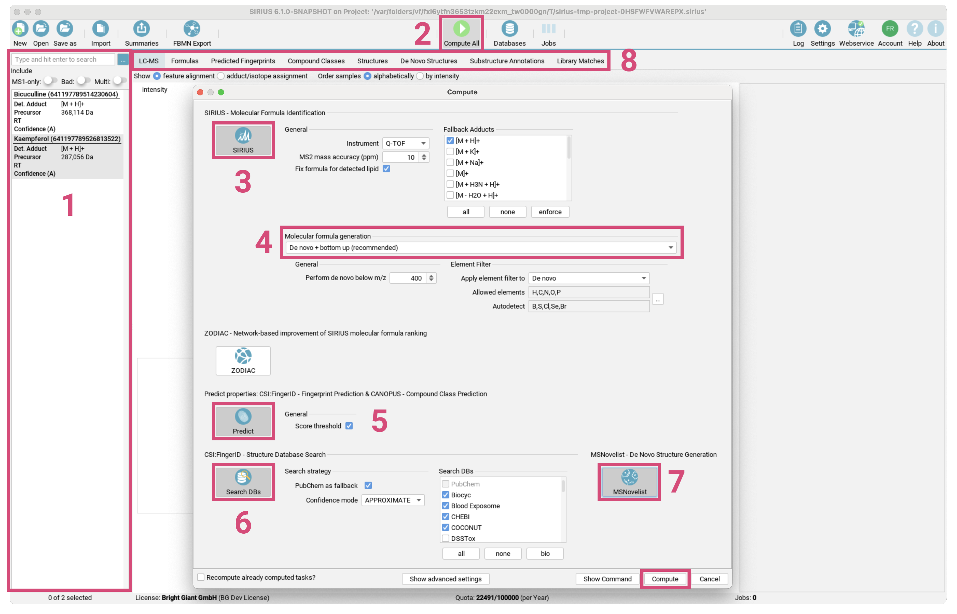Open a project with the Open icon

(41, 29)
